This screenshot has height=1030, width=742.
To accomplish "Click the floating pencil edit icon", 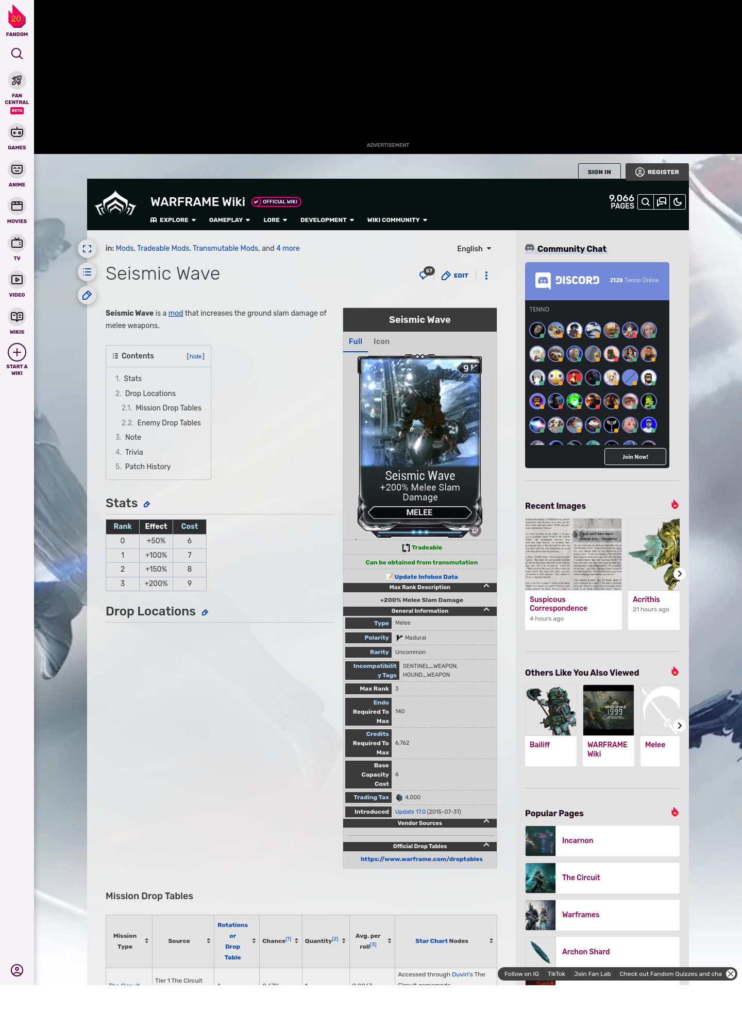I will (87, 295).
